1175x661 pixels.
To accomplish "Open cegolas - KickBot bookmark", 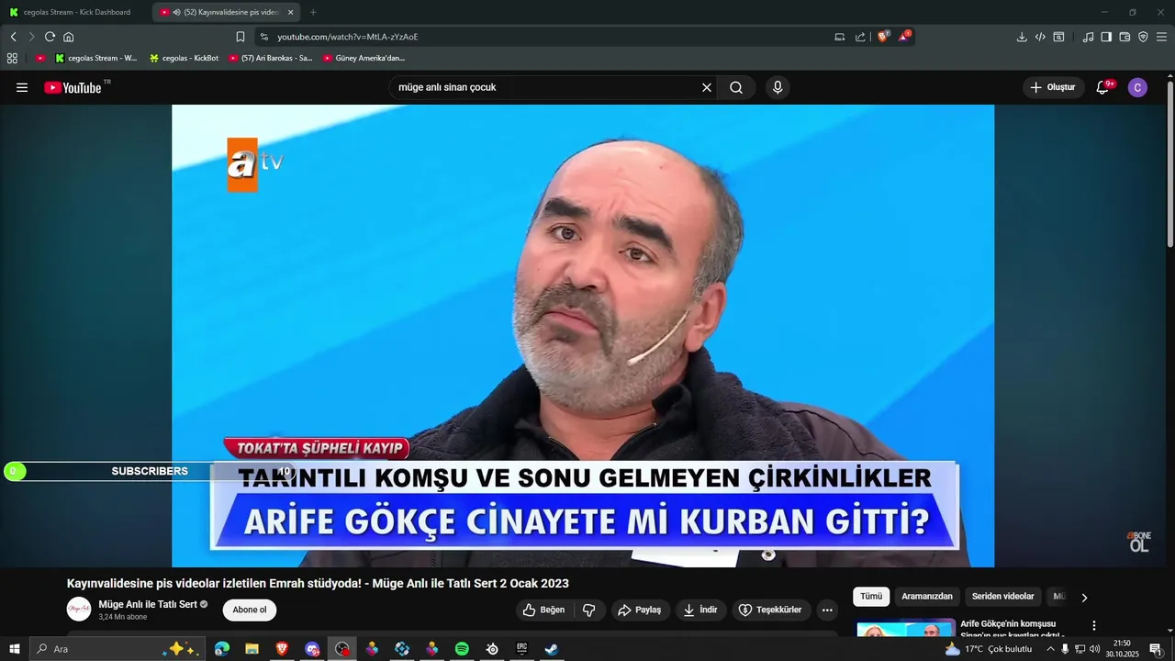I will (x=184, y=58).
